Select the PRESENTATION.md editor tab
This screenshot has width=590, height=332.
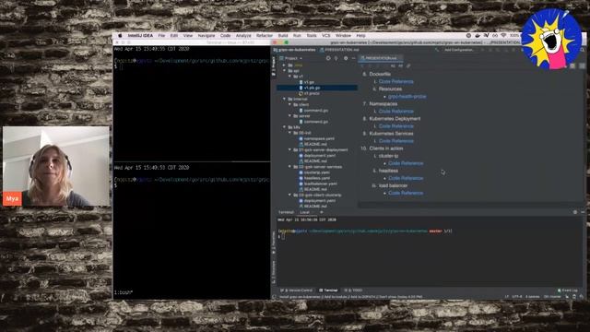[x=381, y=58]
